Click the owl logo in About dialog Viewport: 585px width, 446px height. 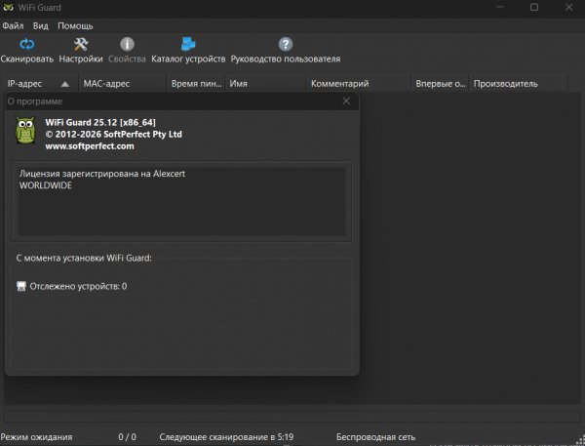click(x=25, y=131)
